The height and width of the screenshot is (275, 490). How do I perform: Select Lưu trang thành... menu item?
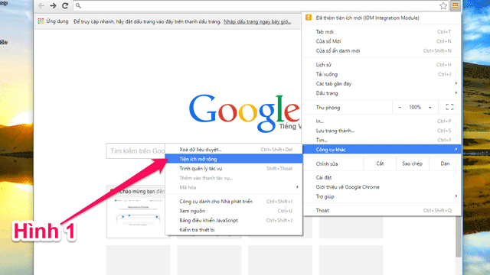381,131
